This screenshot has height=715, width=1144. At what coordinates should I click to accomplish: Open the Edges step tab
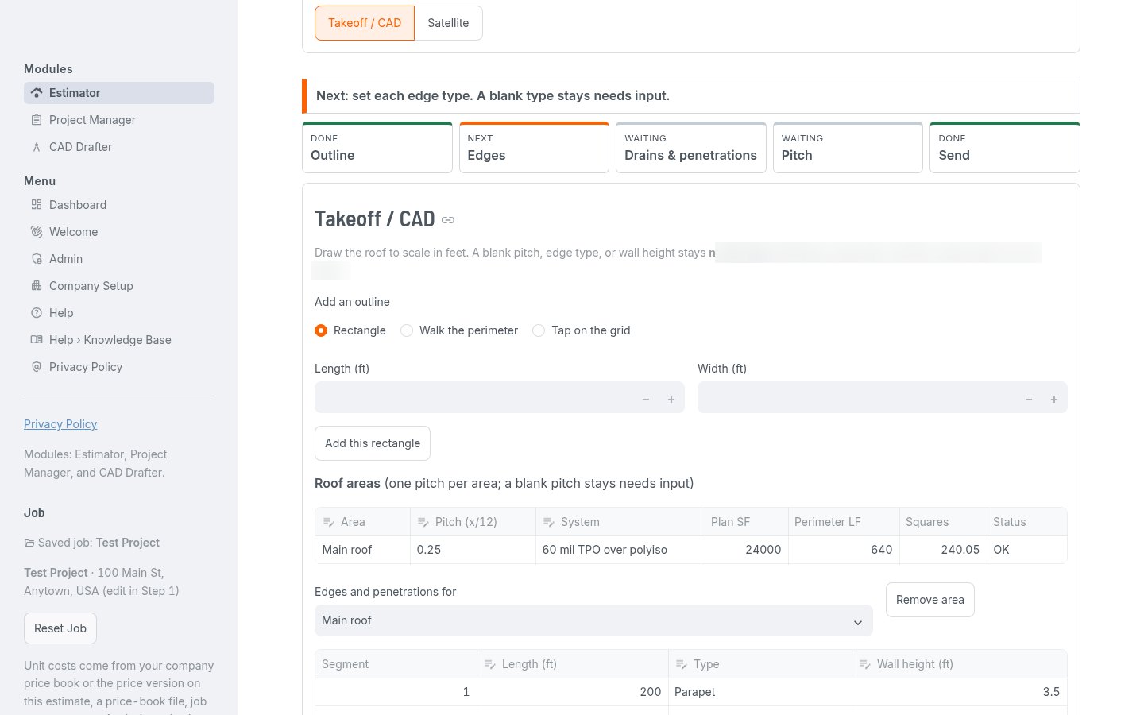tap(534, 147)
